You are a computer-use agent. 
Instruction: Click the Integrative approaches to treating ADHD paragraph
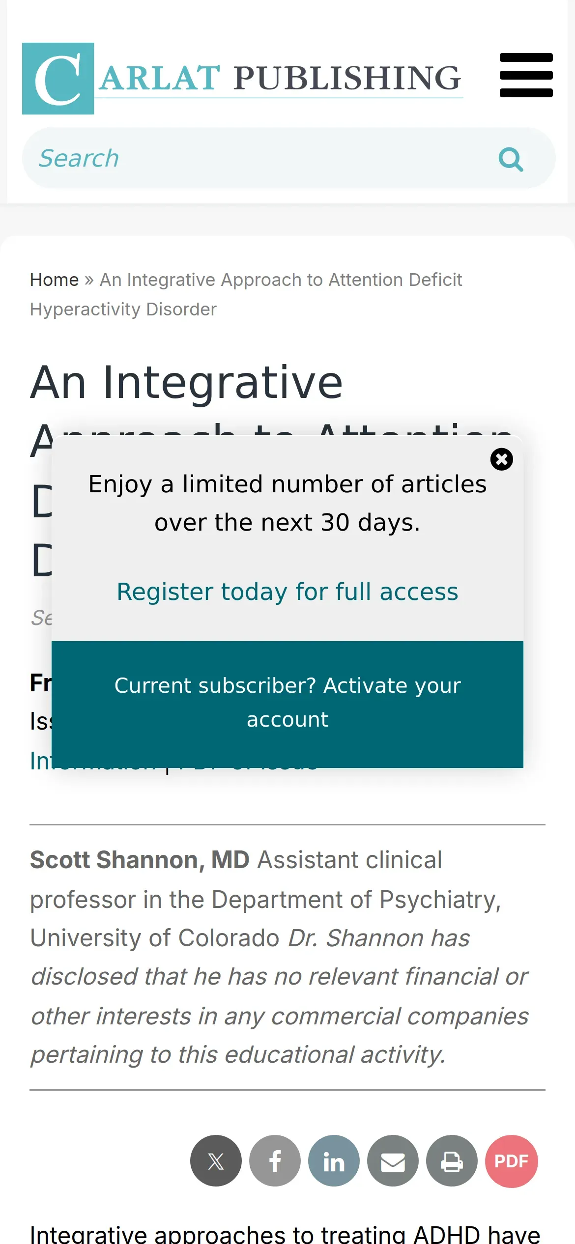click(x=285, y=1233)
